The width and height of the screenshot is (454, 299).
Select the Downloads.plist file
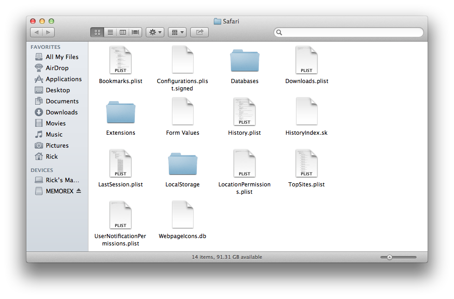(307, 65)
